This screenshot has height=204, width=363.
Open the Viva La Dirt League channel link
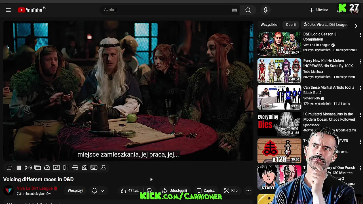(35, 188)
